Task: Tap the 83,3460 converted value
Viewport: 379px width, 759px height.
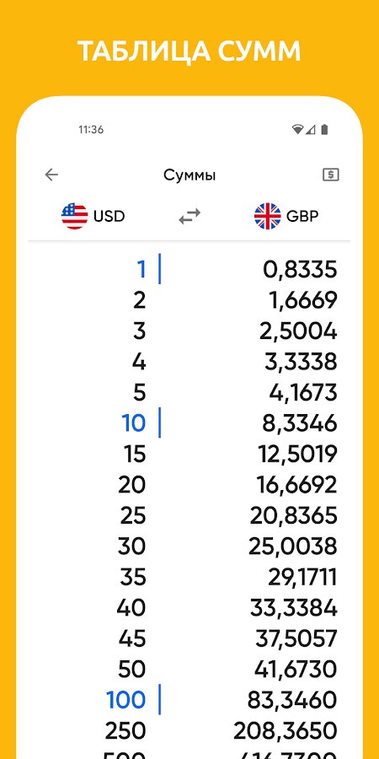Action: pyautogui.click(x=292, y=701)
